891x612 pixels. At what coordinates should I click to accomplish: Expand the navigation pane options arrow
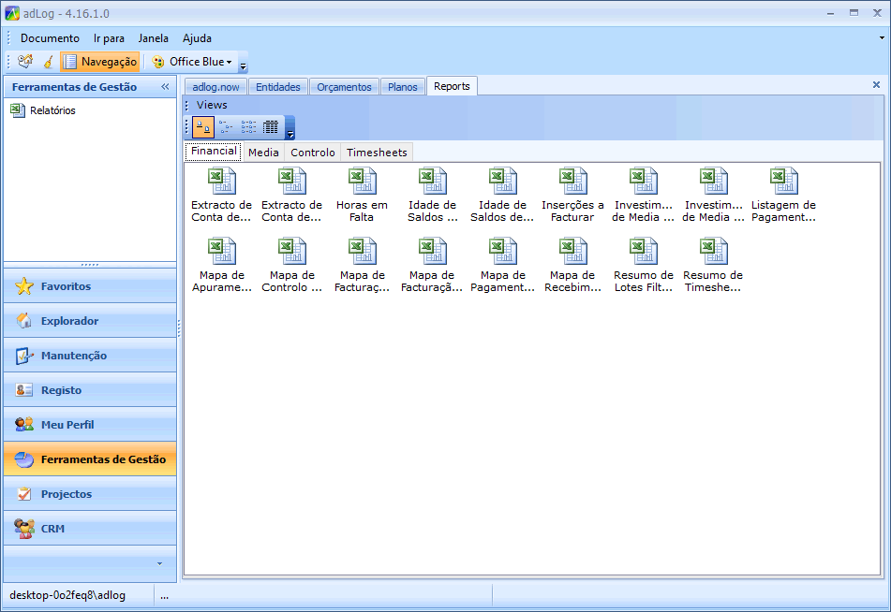point(159,563)
